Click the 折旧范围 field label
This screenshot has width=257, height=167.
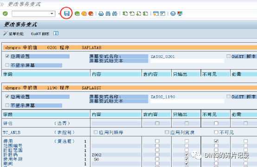(x=13, y=150)
